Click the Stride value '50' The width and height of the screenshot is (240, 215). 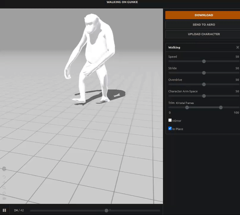237,68
